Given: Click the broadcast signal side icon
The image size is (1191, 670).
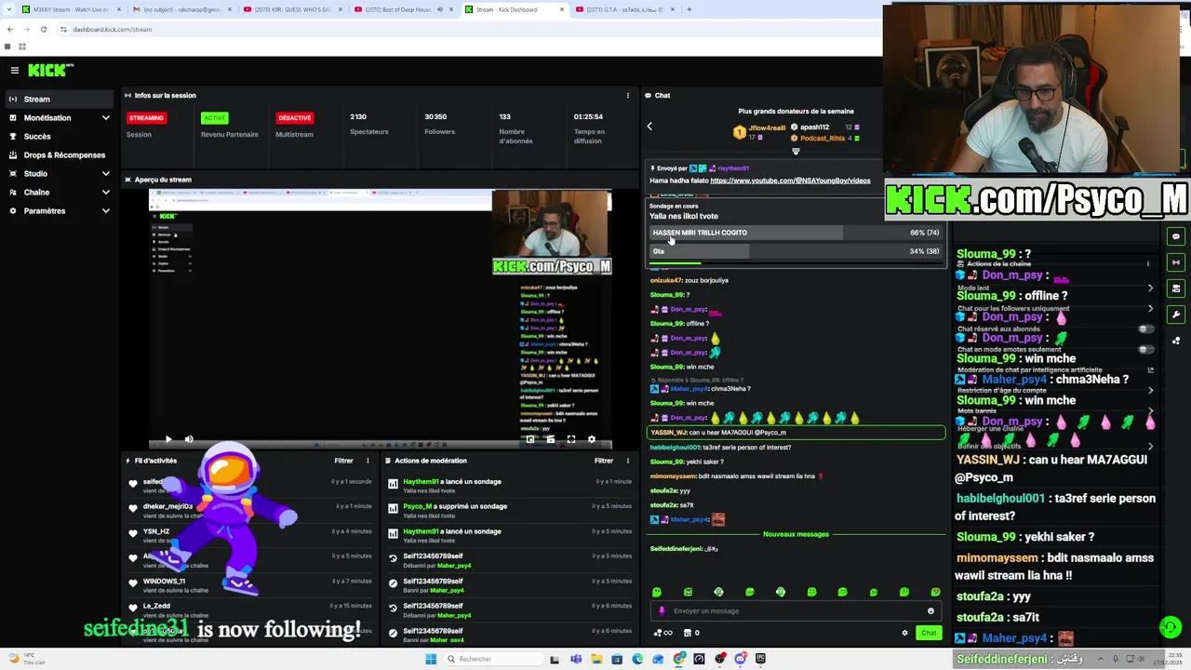Looking at the screenshot, I should tap(1176, 262).
